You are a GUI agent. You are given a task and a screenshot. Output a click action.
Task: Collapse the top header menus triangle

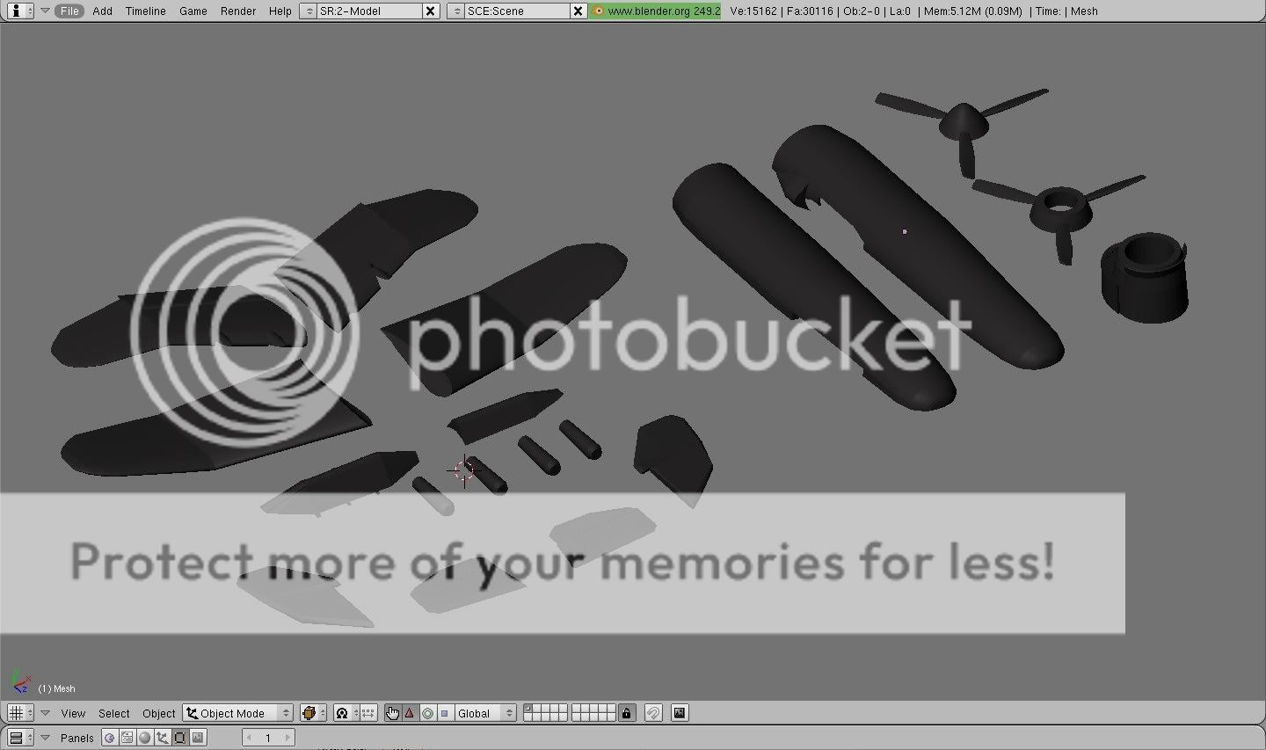[45, 11]
